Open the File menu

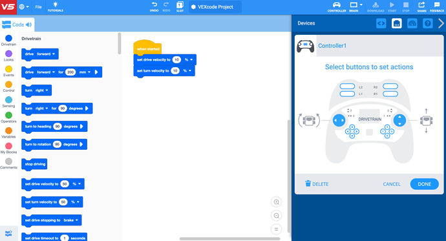point(38,7)
